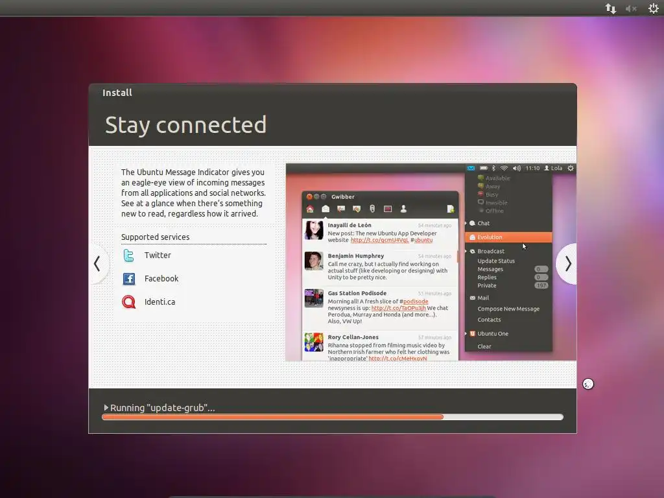This screenshot has width=664, height=498.
Task: Click the Gwibber window title in slide image
Action: coord(343,197)
